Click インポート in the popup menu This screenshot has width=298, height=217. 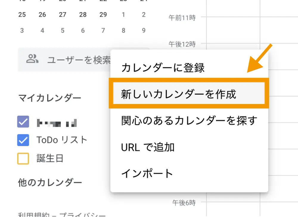pyautogui.click(x=147, y=173)
